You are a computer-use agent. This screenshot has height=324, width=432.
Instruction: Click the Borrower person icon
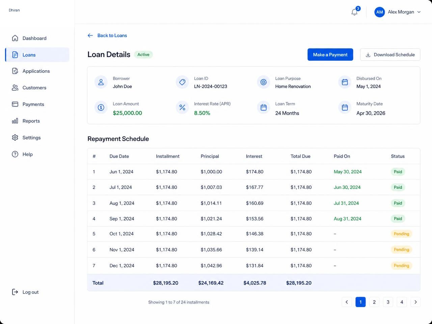tap(101, 82)
